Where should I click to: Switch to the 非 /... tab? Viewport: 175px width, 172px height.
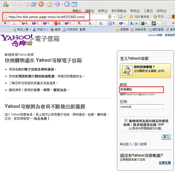(x=156, y=23)
